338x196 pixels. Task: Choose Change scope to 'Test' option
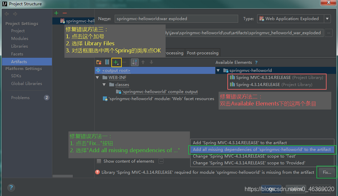244,156
